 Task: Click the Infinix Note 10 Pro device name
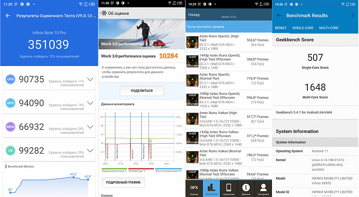click(x=49, y=33)
